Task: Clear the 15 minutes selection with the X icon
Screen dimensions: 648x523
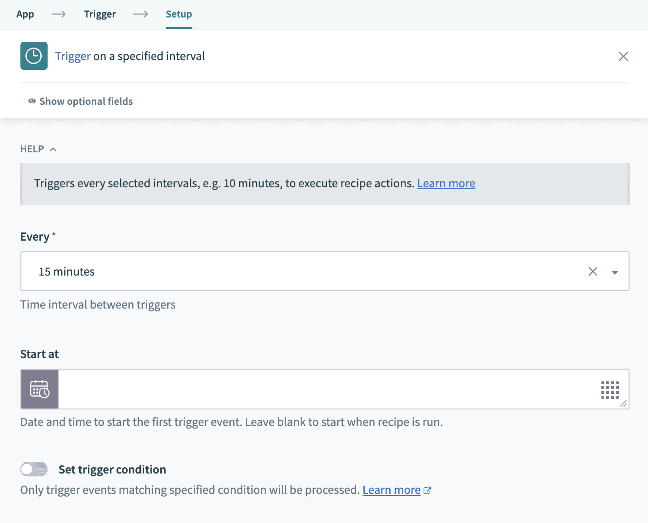Action: 593,271
